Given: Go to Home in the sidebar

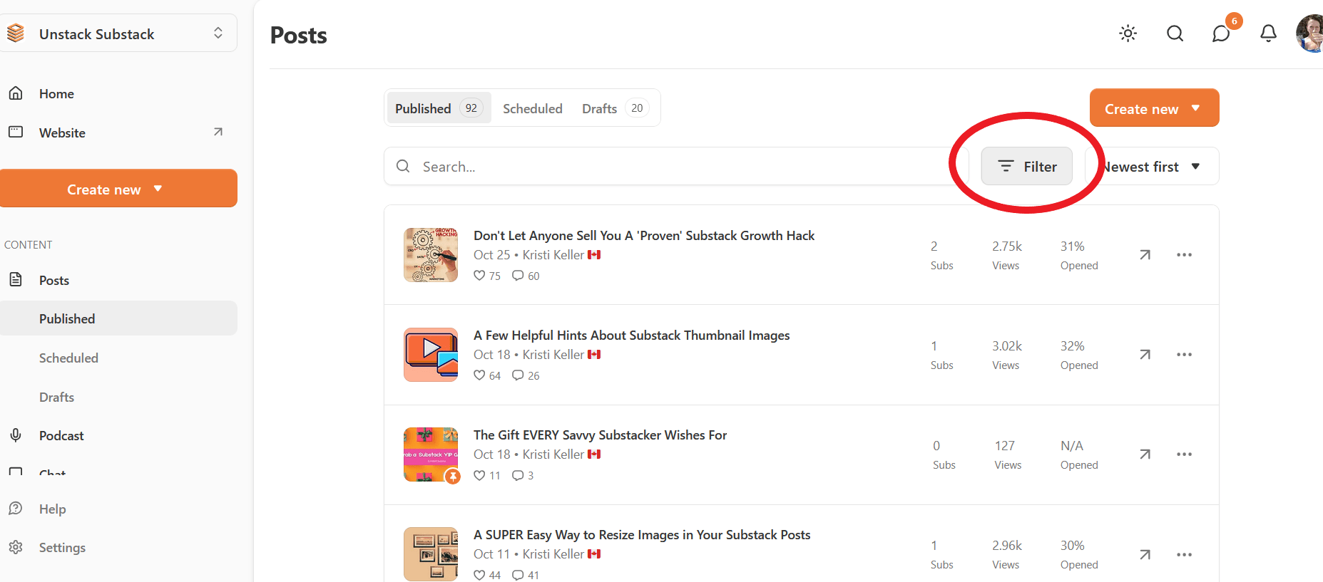Looking at the screenshot, I should pos(56,93).
